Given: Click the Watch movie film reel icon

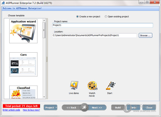Looking at the screenshot, I should coord(92,86).
